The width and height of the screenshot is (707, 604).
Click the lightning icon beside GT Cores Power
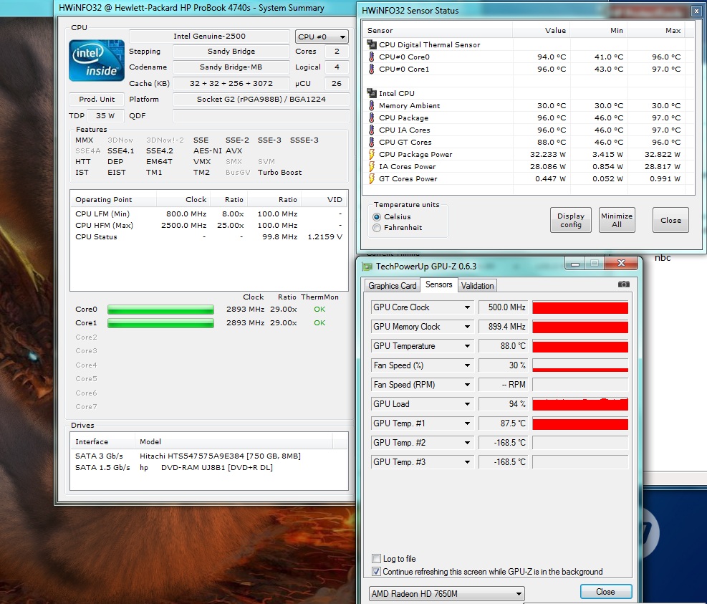[x=372, y=178]
